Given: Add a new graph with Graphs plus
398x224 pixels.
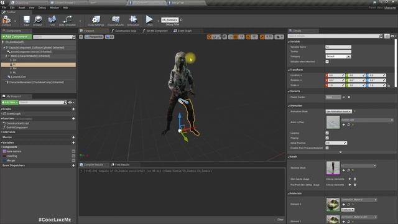Looking at the screenshot, I should click(73, 109).
